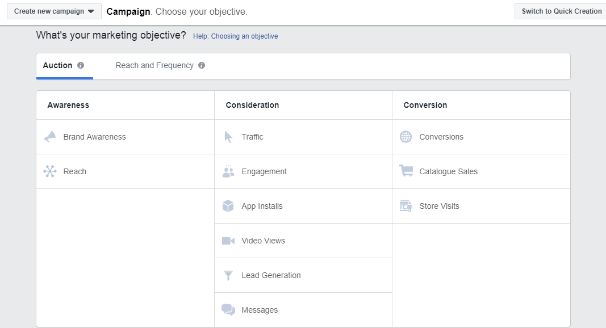Click the Reach asterisk icon
The height and width of the screenshot is (328, 606).
(50, 171)
